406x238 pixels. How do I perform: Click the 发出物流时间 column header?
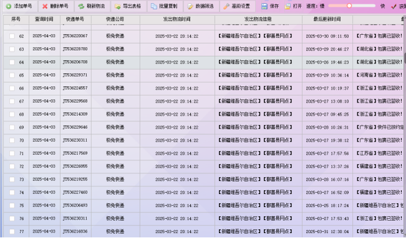click(x=177, y=19)
